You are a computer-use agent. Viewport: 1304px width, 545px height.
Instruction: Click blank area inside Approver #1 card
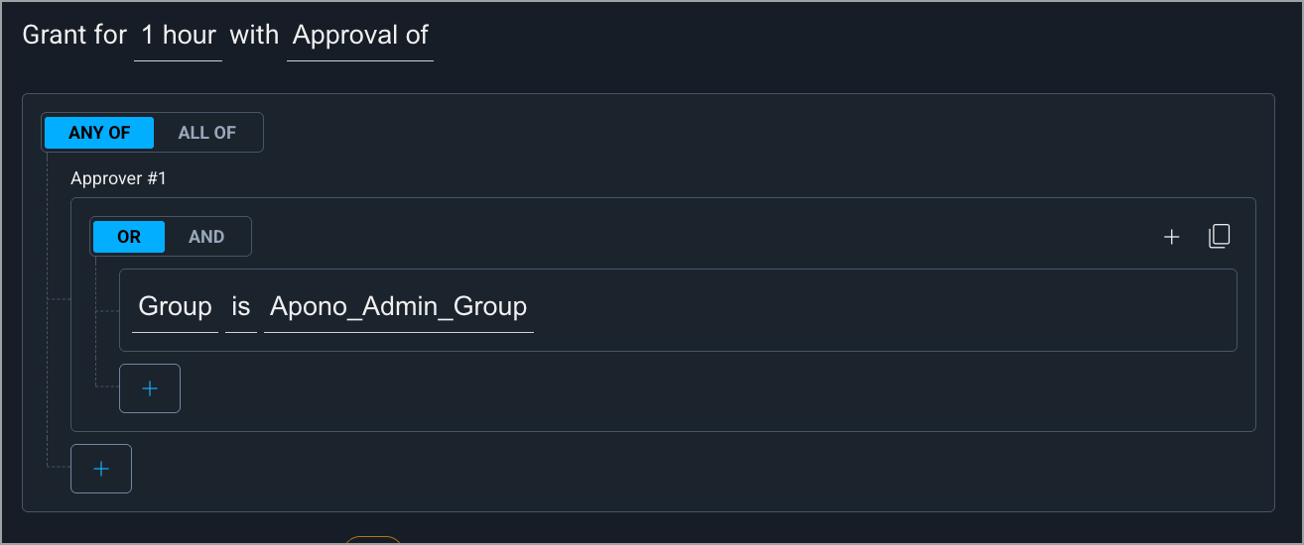tap(695, 391)
